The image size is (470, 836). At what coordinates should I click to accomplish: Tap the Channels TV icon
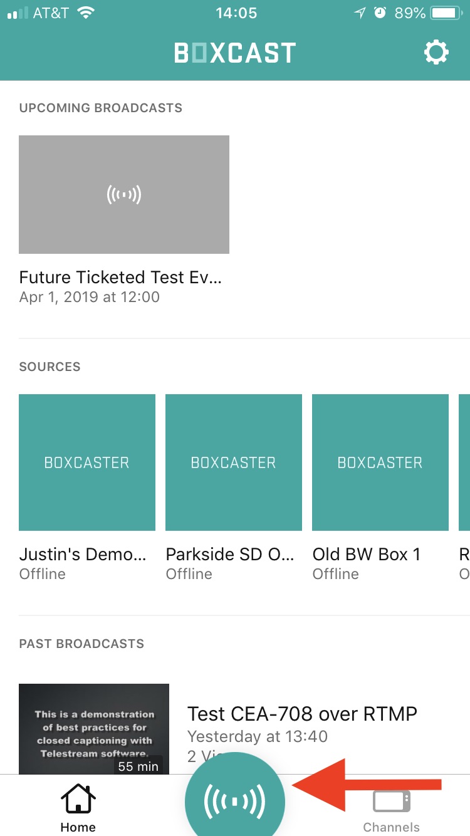(x=392, y=802)
